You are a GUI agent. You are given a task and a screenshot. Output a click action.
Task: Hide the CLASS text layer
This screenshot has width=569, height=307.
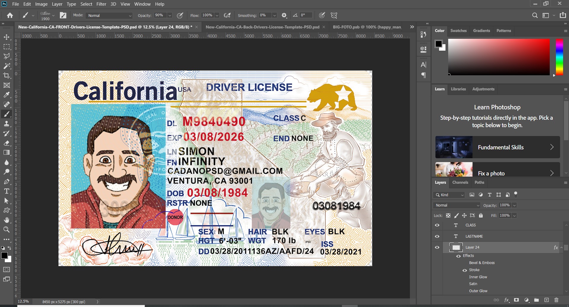pos(437,225)
